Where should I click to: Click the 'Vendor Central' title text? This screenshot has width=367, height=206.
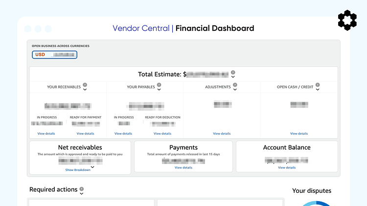(x=141, y=28)
